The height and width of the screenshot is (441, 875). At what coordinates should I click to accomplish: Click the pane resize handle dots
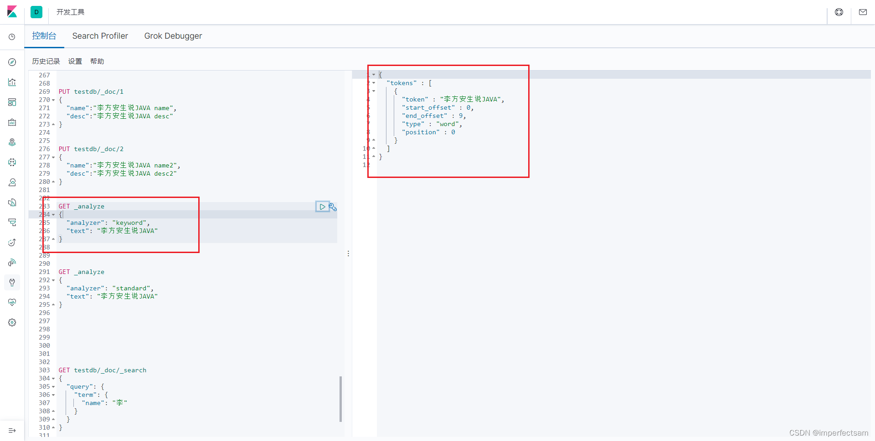[x=348, y=253]
